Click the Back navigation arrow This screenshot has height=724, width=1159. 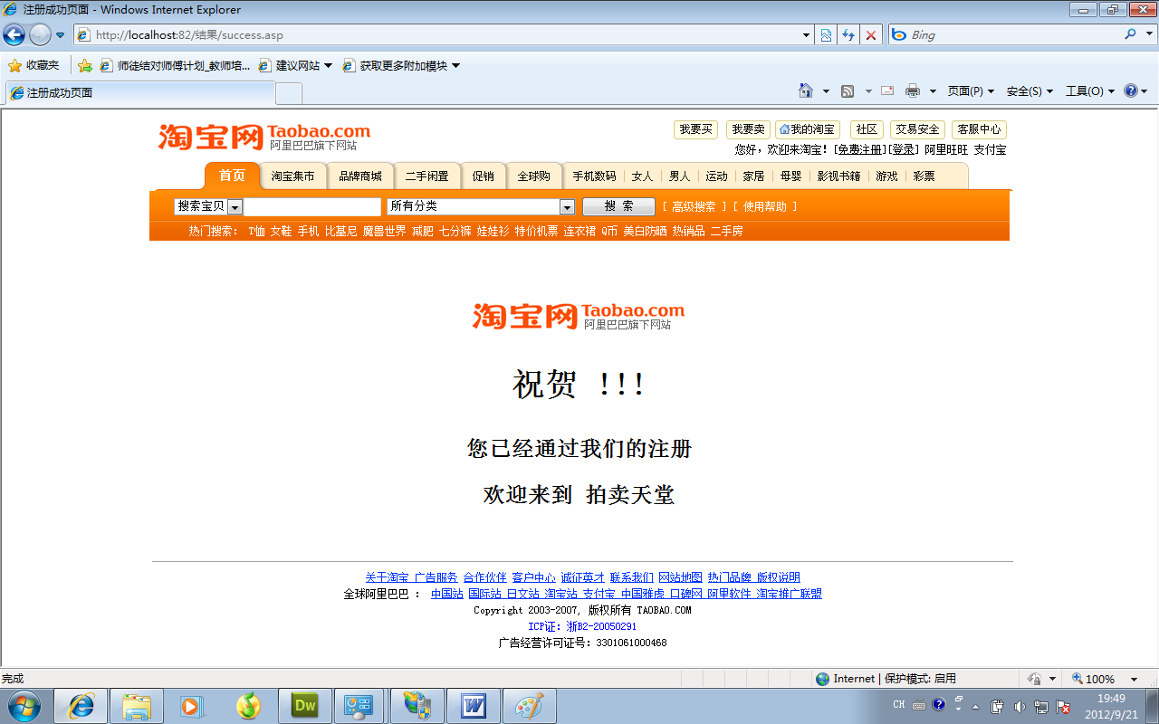pyautogui.click(x=14, y=35)
